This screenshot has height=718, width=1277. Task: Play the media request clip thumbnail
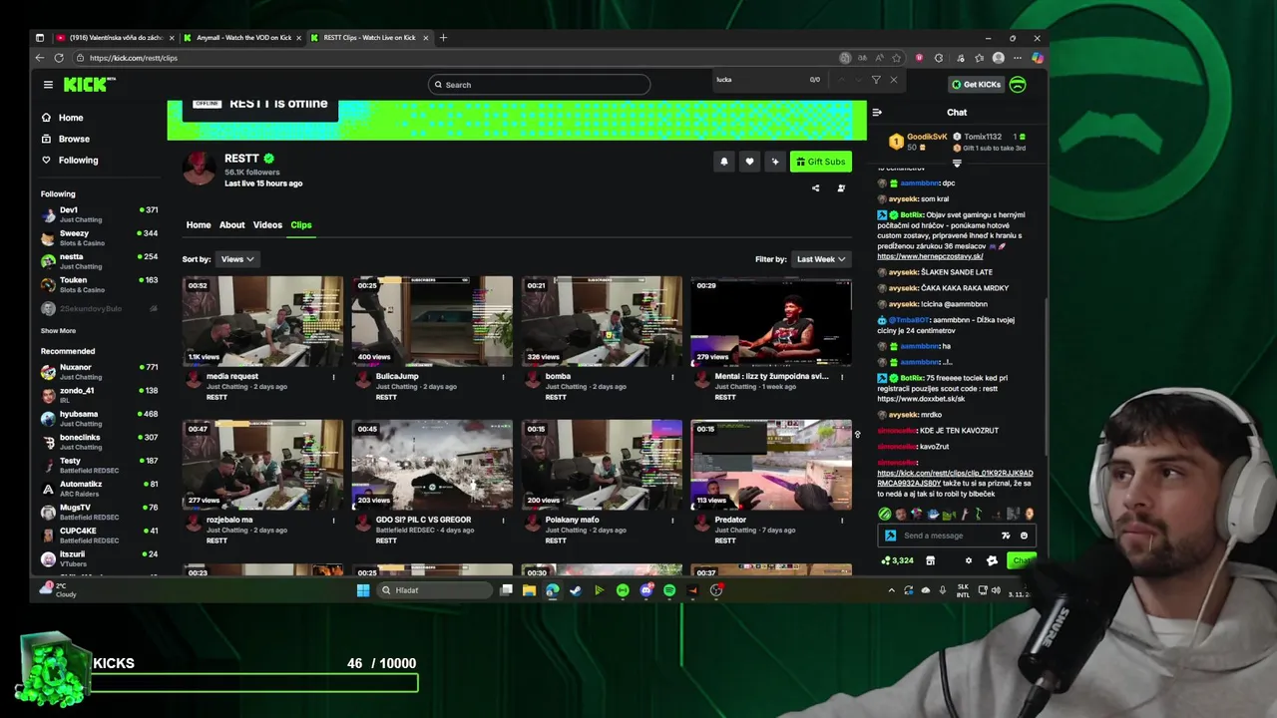262,321
